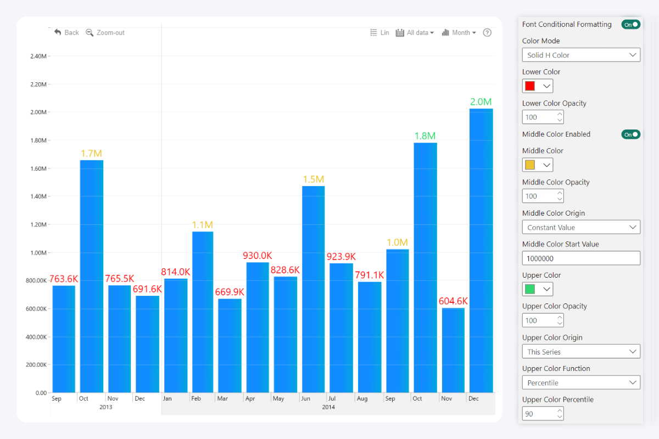Open the Color Mode dropdown
Image resolution: width=659 pixels, height=439 pixels.
click(581, 55)
